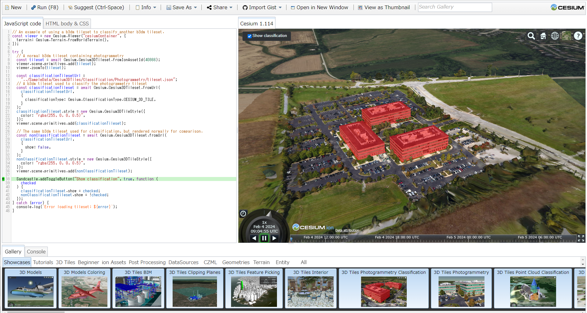Open the base layer imagery picker
587x313 pixels.
tap(566, 36)
